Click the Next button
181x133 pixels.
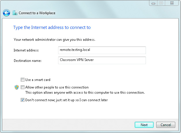pyautogui.click(x=144, y=125)
